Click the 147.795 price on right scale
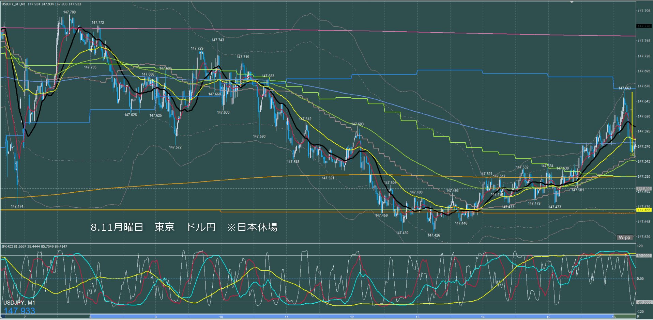653x320 pixels. 644,11
